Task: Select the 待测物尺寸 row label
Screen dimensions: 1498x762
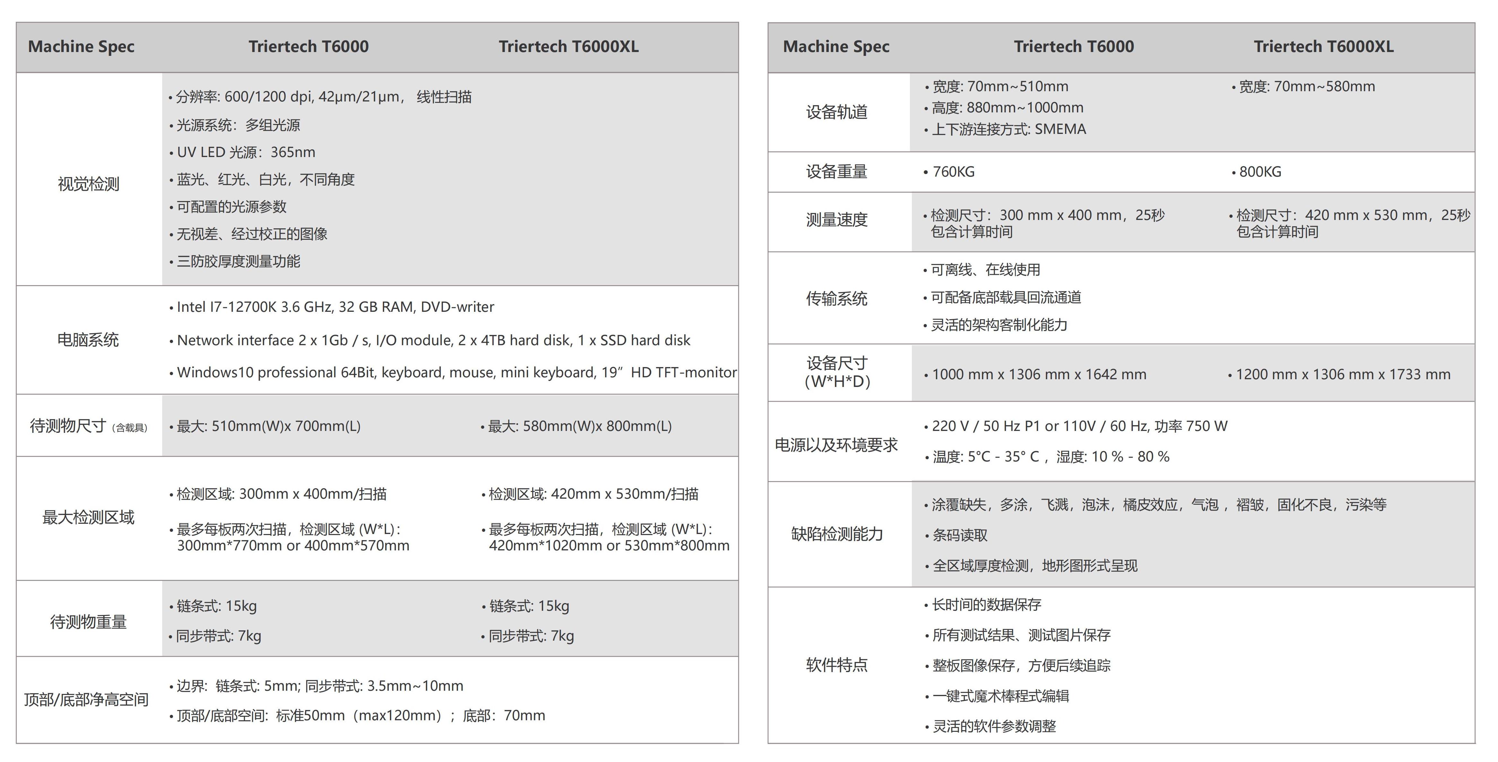Action: pos(69,426)
